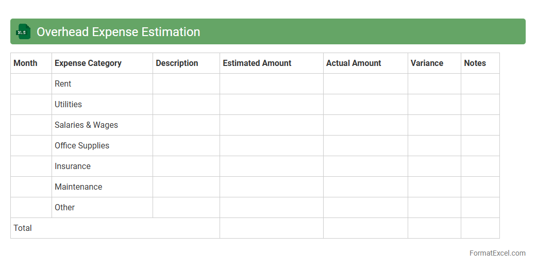Click the Total row label
This screenshot has width=536, height=268.
tap(23, 228)
